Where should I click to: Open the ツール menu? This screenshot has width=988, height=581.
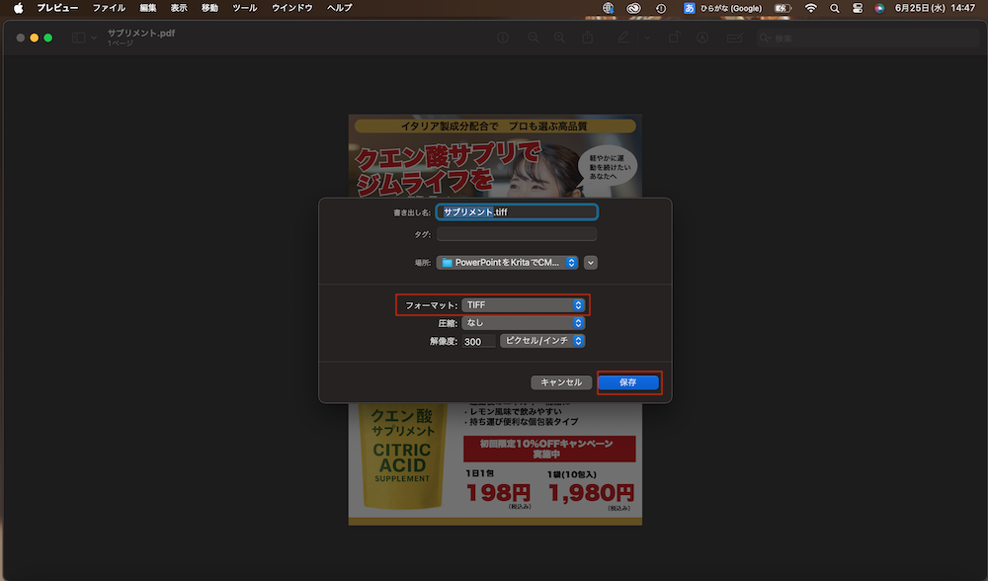(244, 8)
